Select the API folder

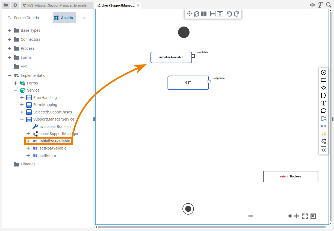20,66
